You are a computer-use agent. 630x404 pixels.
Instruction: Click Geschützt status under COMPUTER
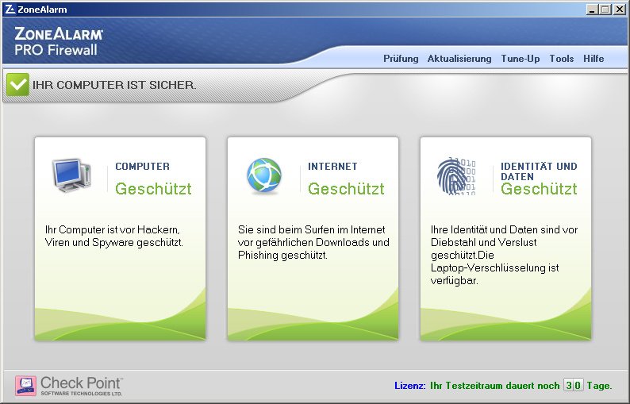coord(153,189)
